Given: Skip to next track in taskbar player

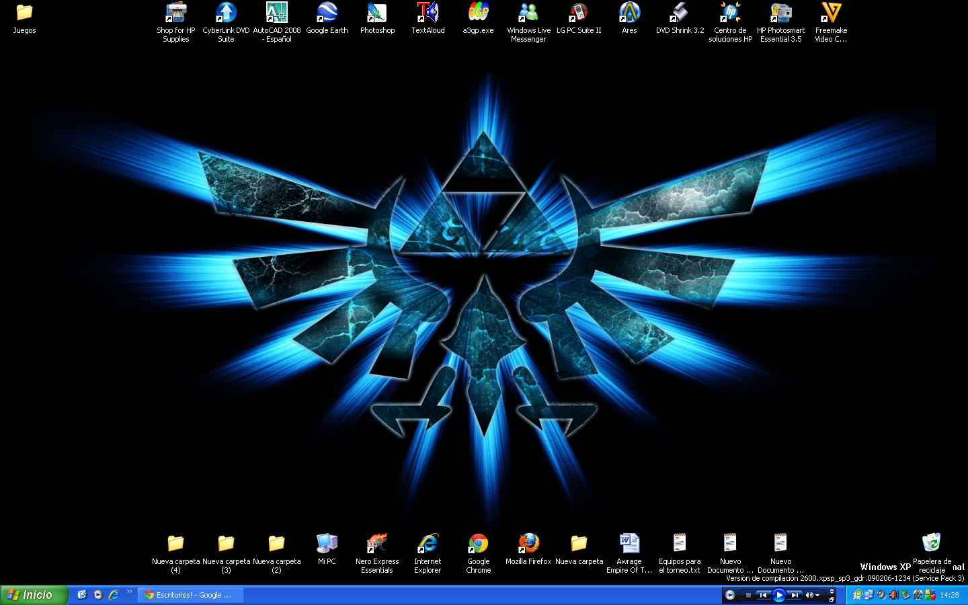Looking at the screenshot, I should point(795,595).
